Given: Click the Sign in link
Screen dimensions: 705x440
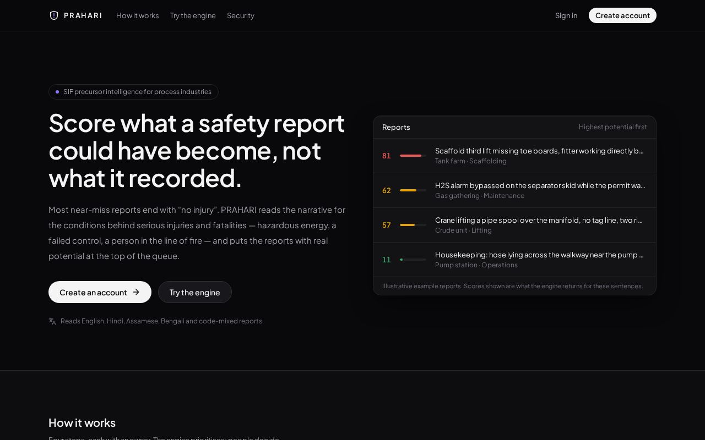Looking at the screenshot, I should 566,15.
